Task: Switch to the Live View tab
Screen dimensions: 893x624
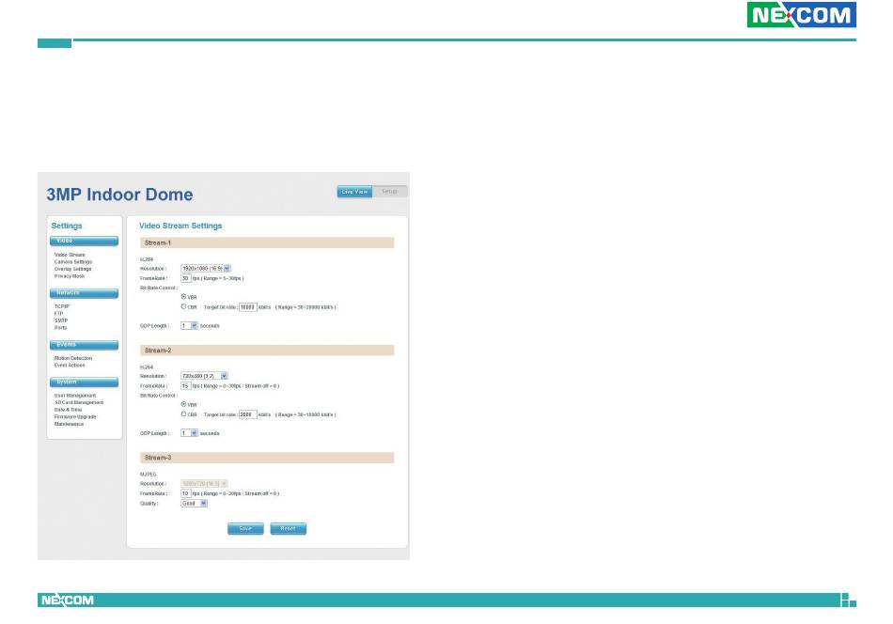Action: 354,192
